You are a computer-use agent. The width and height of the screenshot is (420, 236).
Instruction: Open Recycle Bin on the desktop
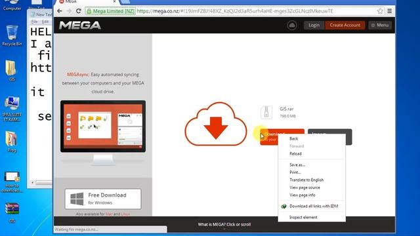(12, 35)
